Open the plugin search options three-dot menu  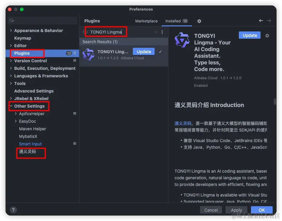(162, 32)
